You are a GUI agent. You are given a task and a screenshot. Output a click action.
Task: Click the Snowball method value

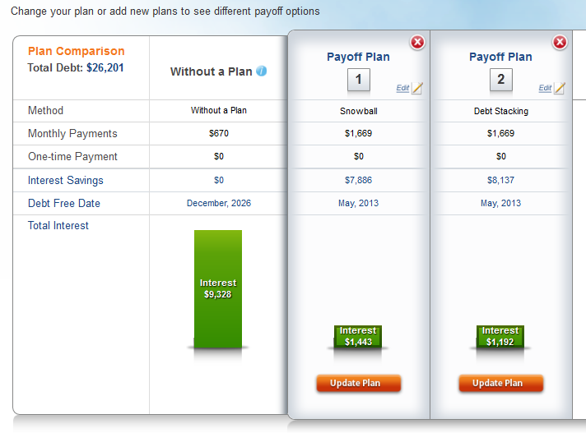point(358,111)
